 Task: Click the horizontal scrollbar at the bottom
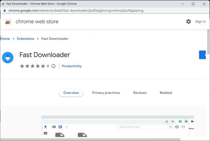coord(90,140)
